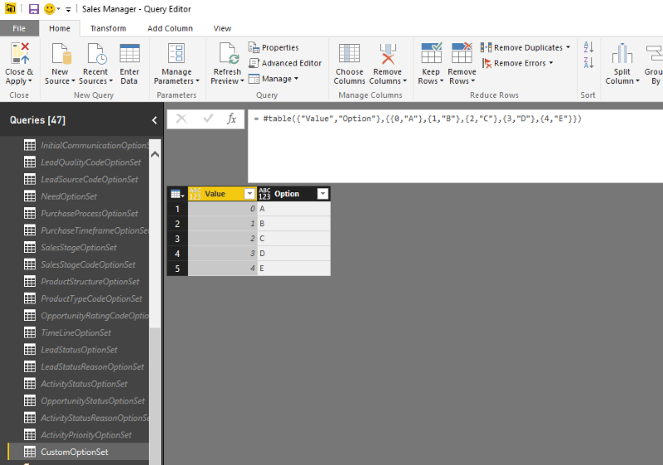Open the table corner menu icon
663x465 pixels.
(177, 194)
